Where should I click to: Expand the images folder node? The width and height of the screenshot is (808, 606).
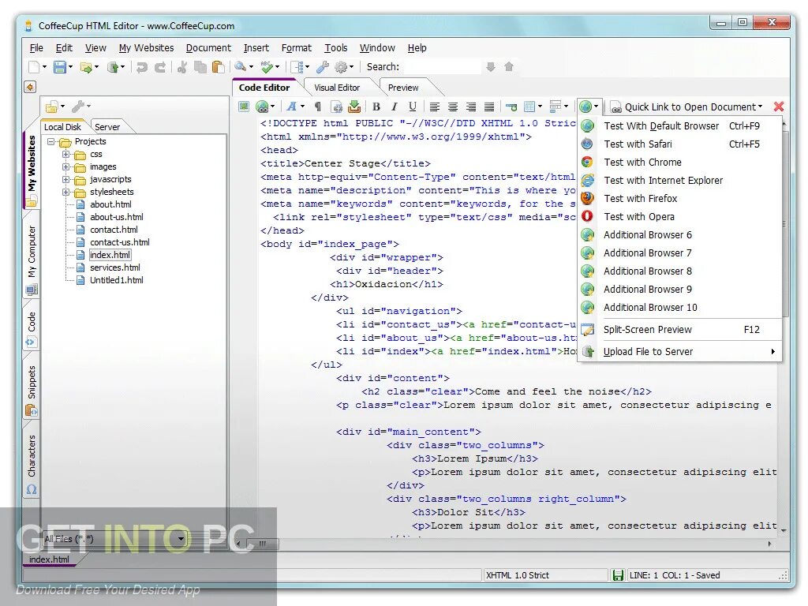pos(66,166)
